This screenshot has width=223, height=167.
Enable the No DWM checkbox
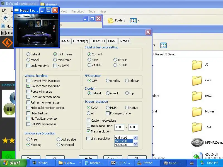coord(55,66)
